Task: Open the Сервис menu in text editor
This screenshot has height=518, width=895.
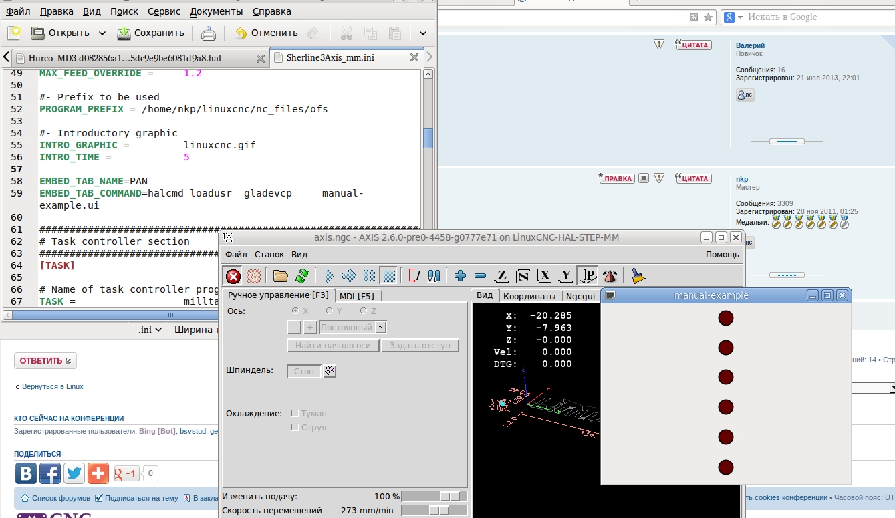Action: coord(164,11)
